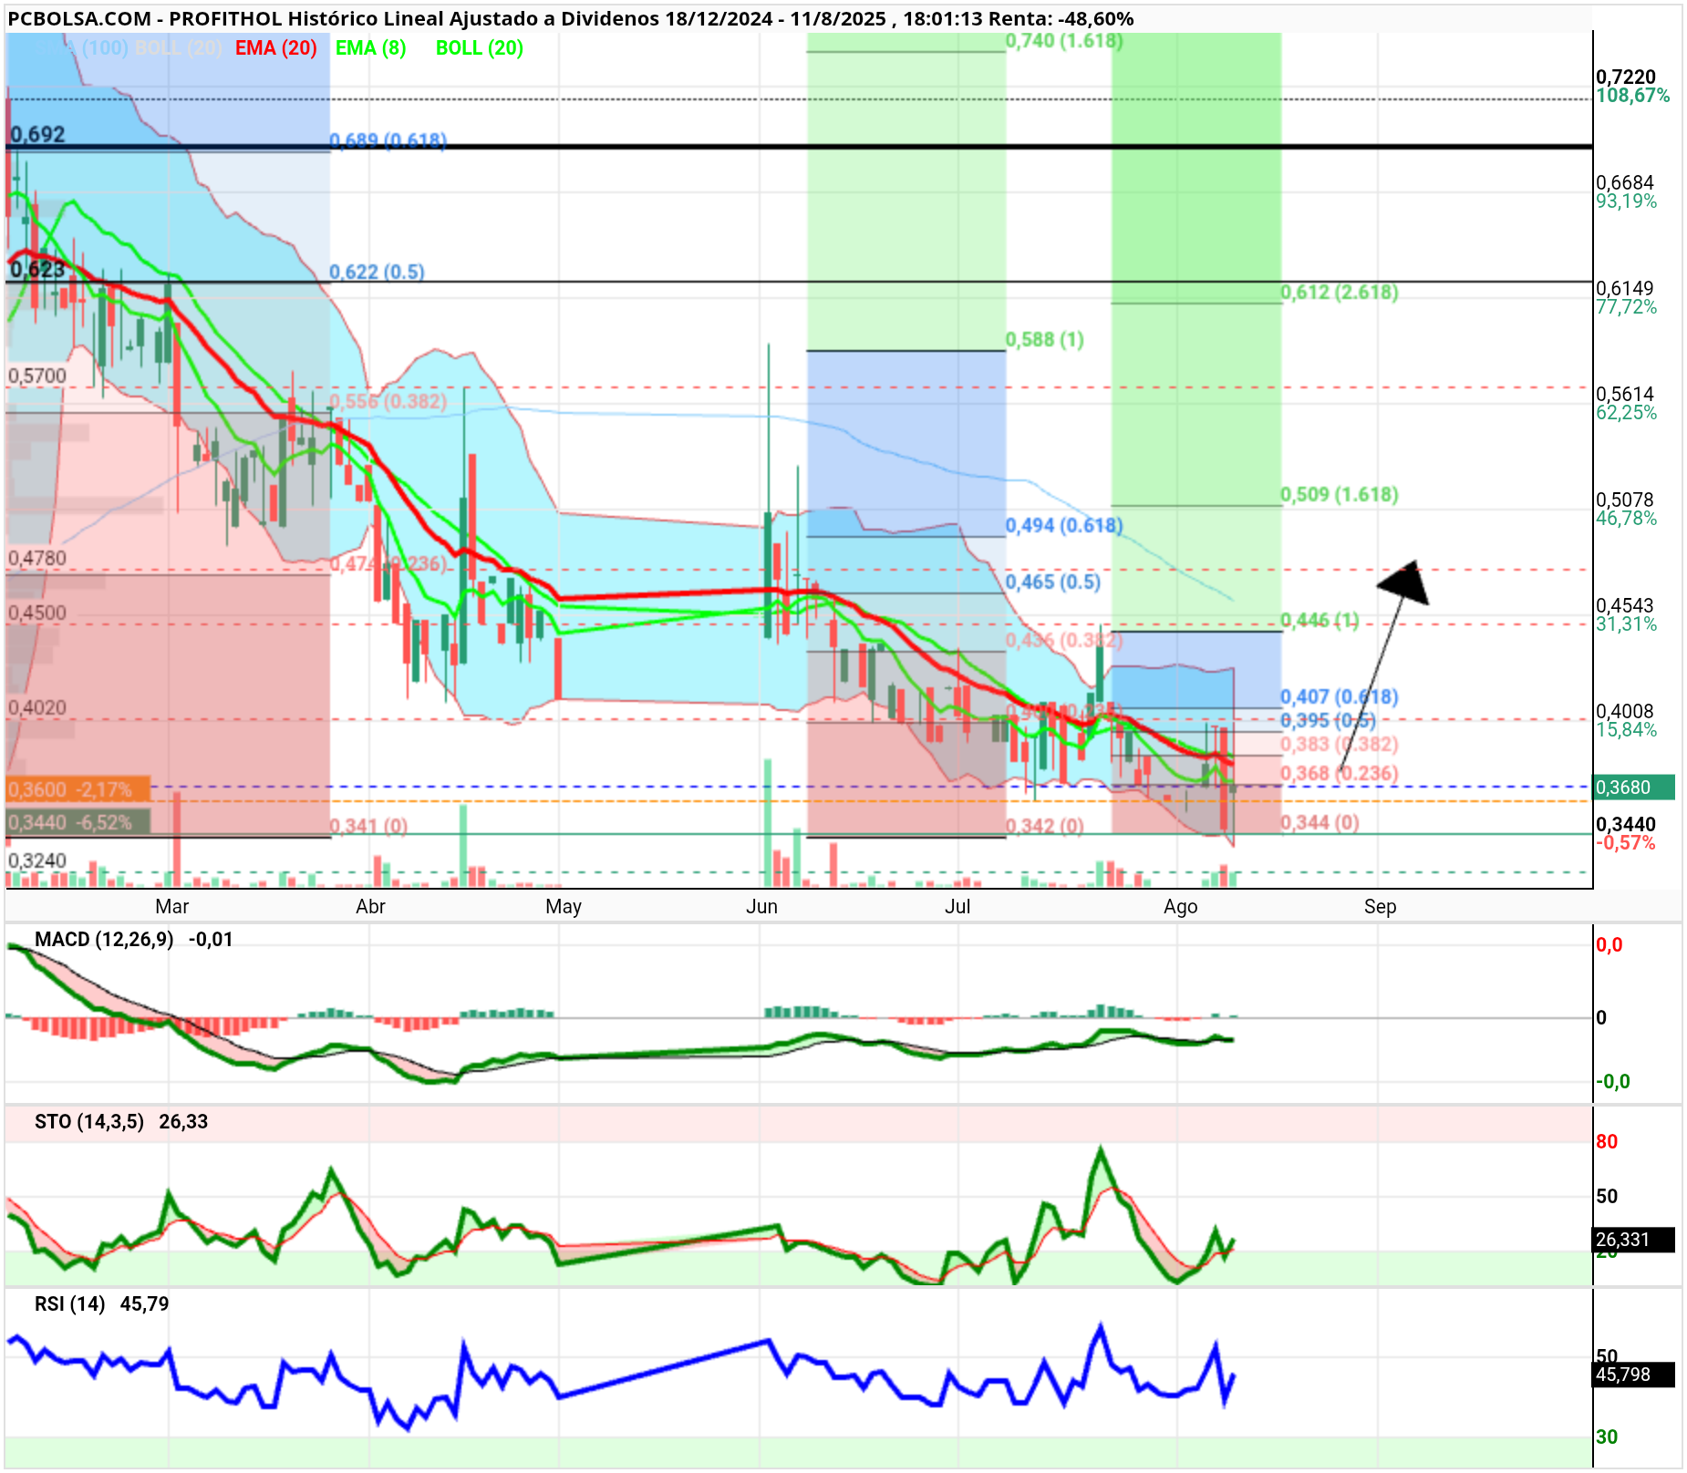Image resolution: width=1687 pixels, height=1473 pixels.
Task: Click the 0,3440 -6,52% tag
Action: tap(78, 823)
